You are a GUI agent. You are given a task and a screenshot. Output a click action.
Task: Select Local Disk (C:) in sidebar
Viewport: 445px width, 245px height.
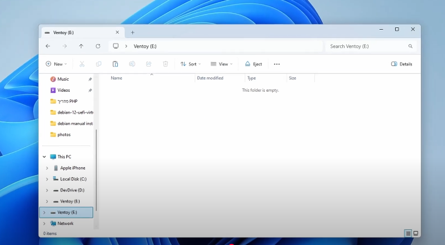click(73, 179)
